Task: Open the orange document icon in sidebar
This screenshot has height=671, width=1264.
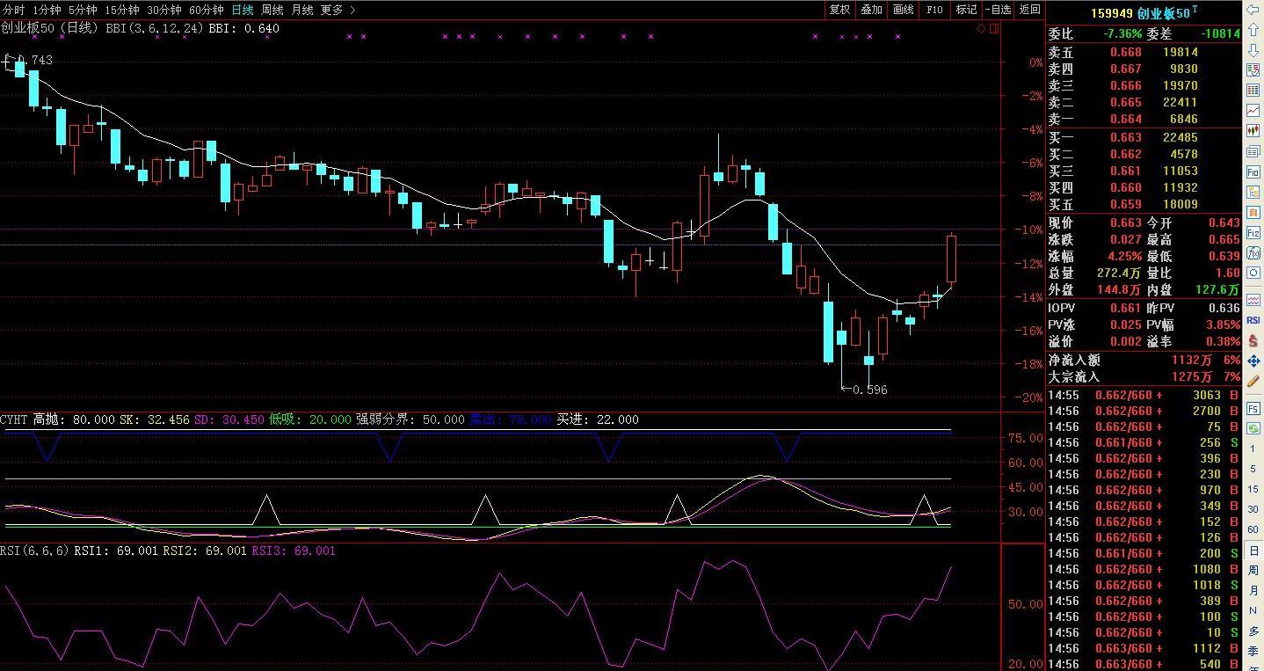Action: (1253, 212)
